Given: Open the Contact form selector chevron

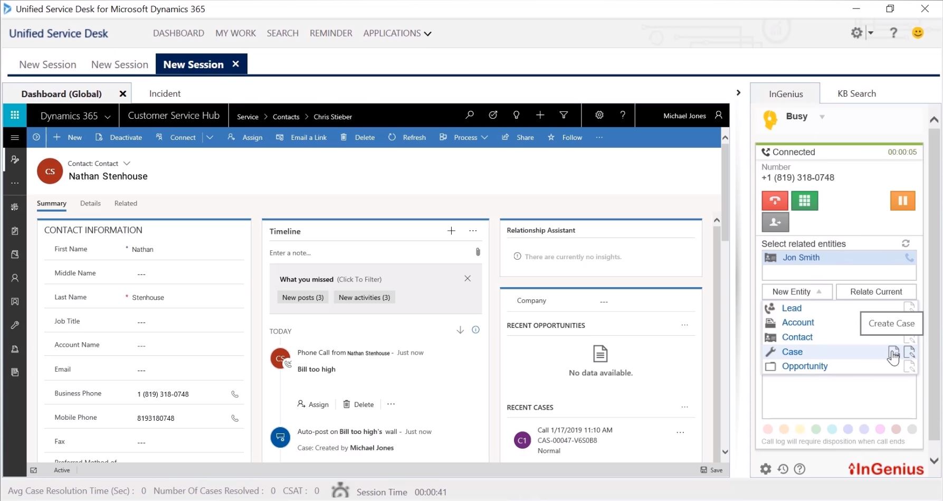Looking at the screenshot, I should pyautogui.click(x=127, y=163).
